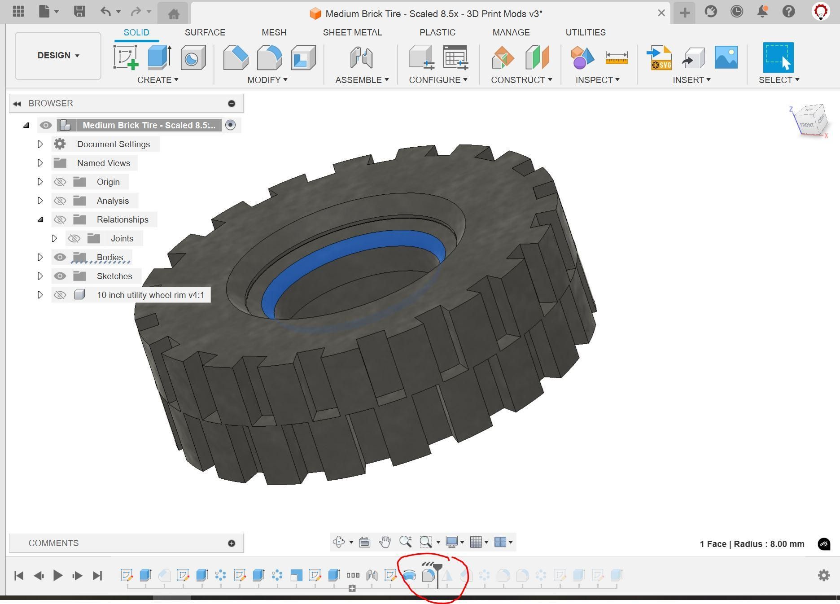This screenshot has height=604, width=840.
Task: Collapse the Relationships folder
Action: pyautogui.click(x=40, y=219)
